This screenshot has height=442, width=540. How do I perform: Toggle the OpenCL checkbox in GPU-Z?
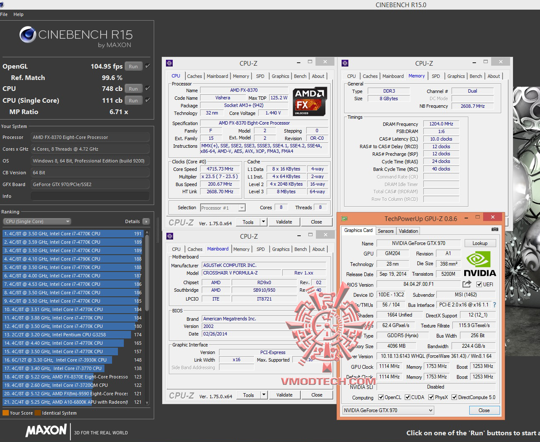(x=381, y=397)
